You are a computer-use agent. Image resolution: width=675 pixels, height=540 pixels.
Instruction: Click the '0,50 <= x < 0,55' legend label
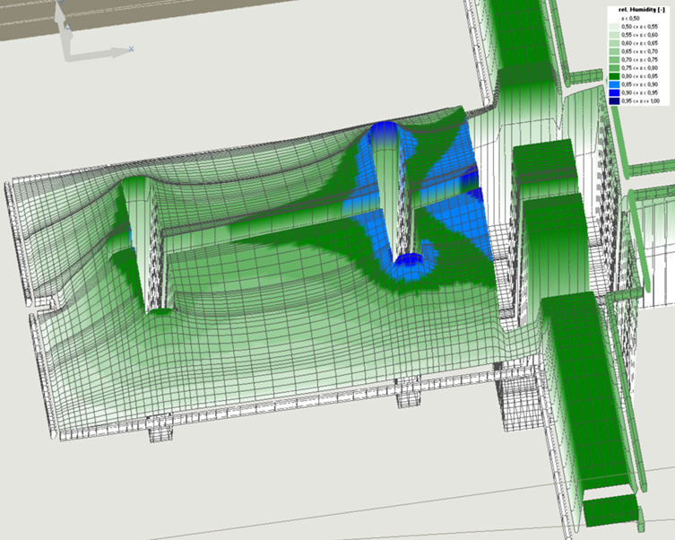coord(640,27)
